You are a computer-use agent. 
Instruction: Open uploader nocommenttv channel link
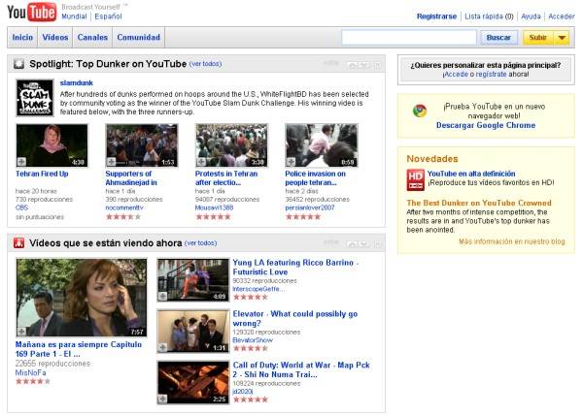pos(124,207)
